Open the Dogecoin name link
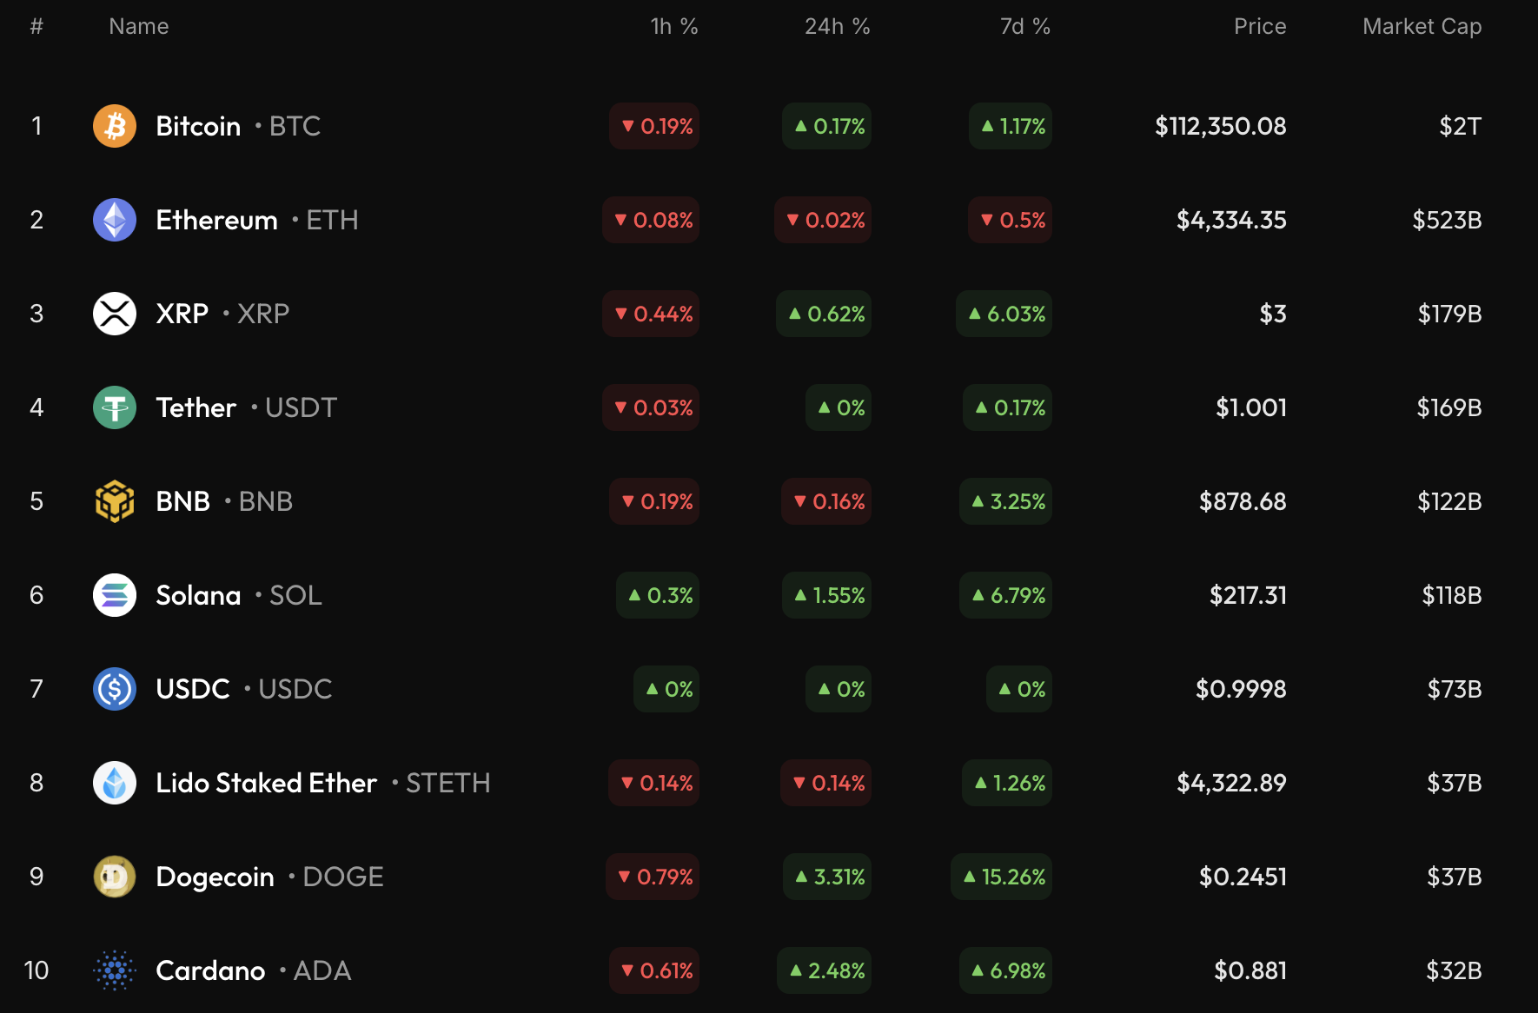Viewport: 1538px width, 1013px height. pos(215,877)
